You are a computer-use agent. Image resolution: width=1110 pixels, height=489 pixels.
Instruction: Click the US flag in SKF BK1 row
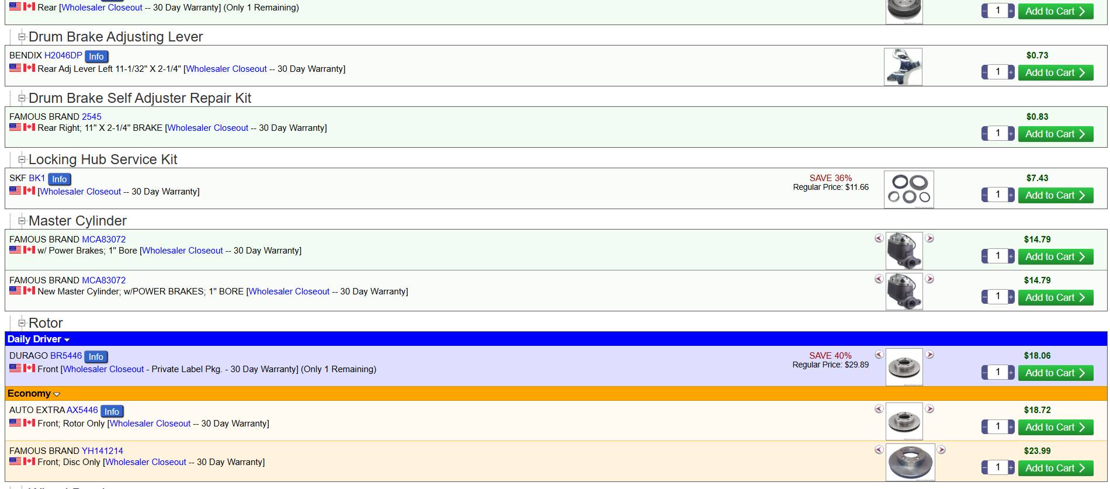coord(15,190)
